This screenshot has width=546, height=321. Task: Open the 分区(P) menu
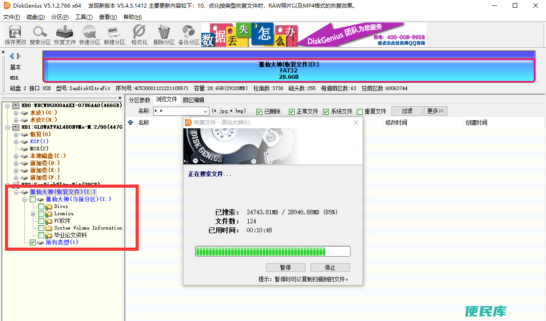click(x=60, y=17)
